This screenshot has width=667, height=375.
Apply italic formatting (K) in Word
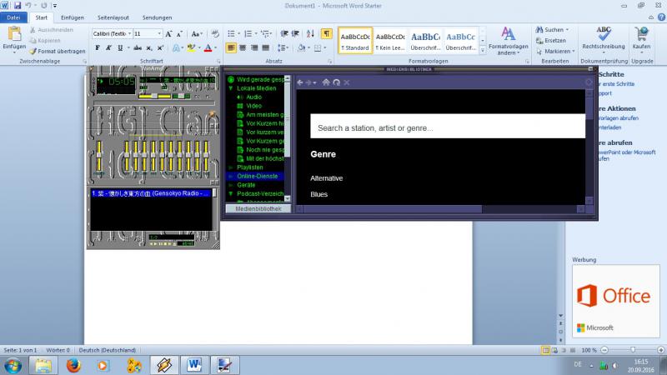[x=108, y=48]
